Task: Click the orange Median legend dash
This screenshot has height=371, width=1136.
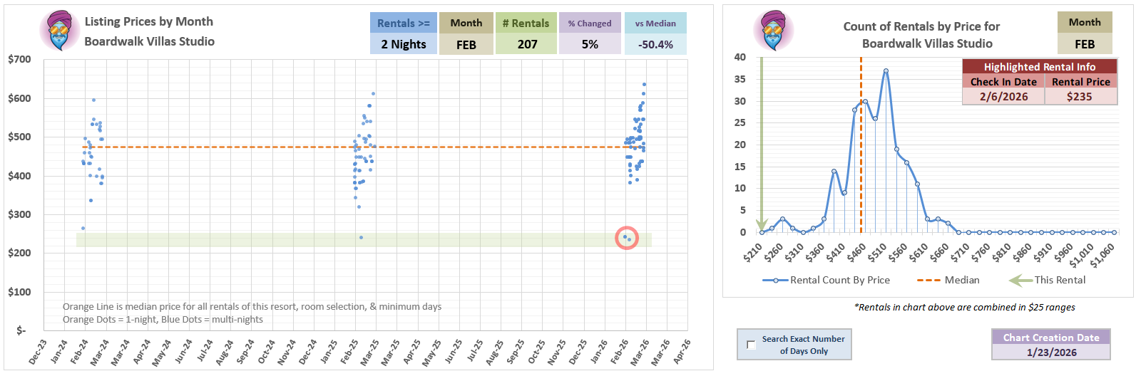Action: click(928, 280)
